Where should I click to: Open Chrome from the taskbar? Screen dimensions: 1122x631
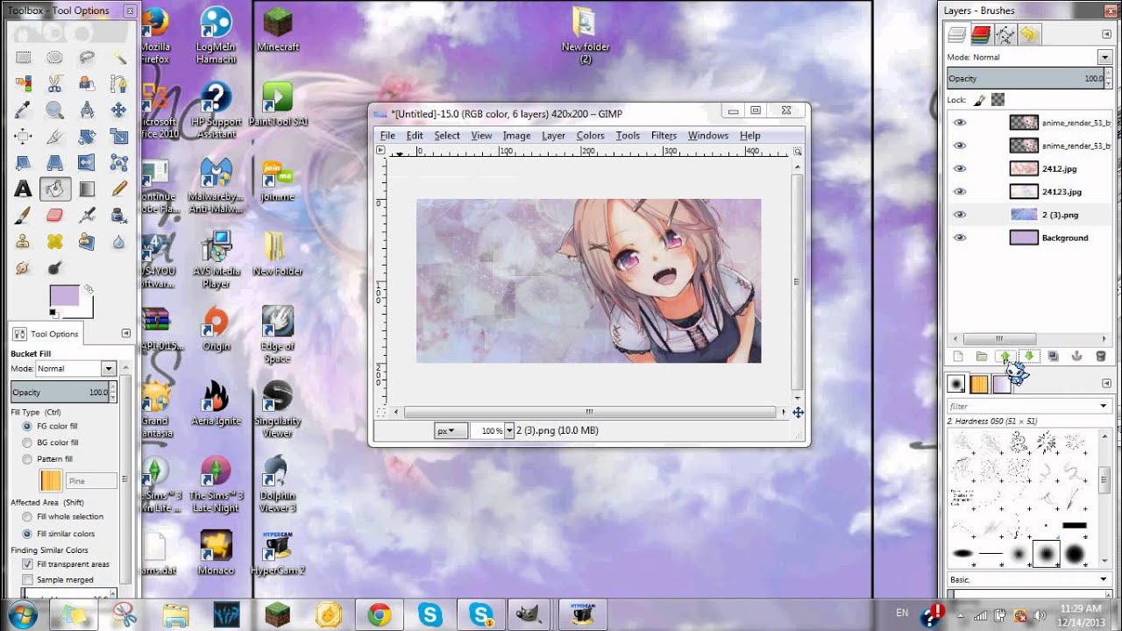tap(380, 614)
